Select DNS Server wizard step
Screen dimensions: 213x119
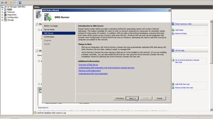59,33
